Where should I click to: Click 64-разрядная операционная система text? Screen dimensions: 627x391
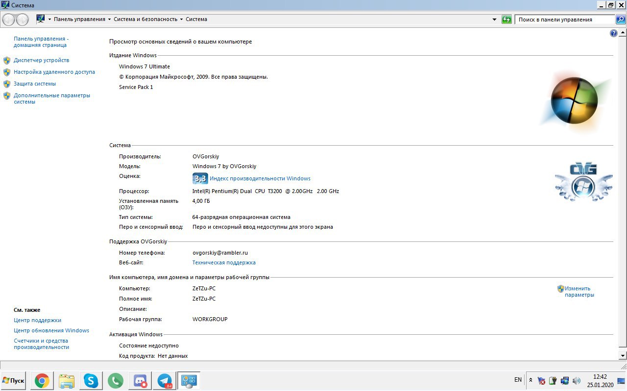tap(241, 217)
